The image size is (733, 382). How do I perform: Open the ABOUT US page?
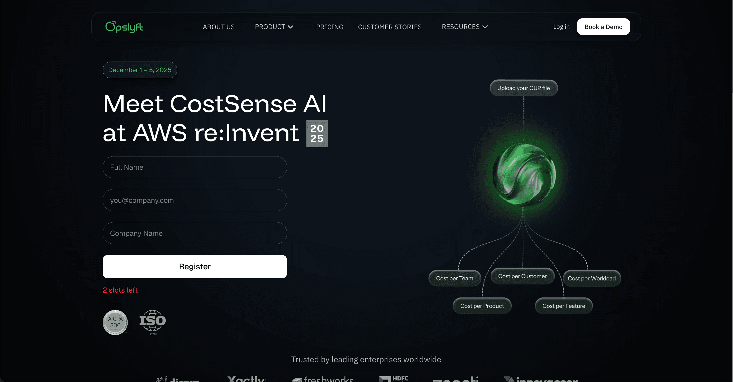pyautogui.click(x=219, y=27)
